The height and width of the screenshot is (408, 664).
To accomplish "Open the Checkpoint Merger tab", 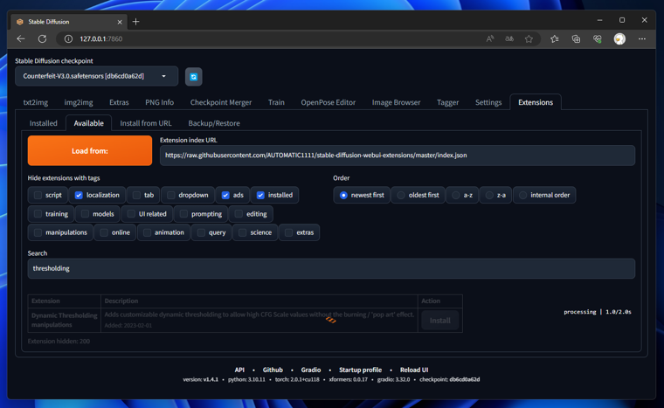I will coord(221,102).
